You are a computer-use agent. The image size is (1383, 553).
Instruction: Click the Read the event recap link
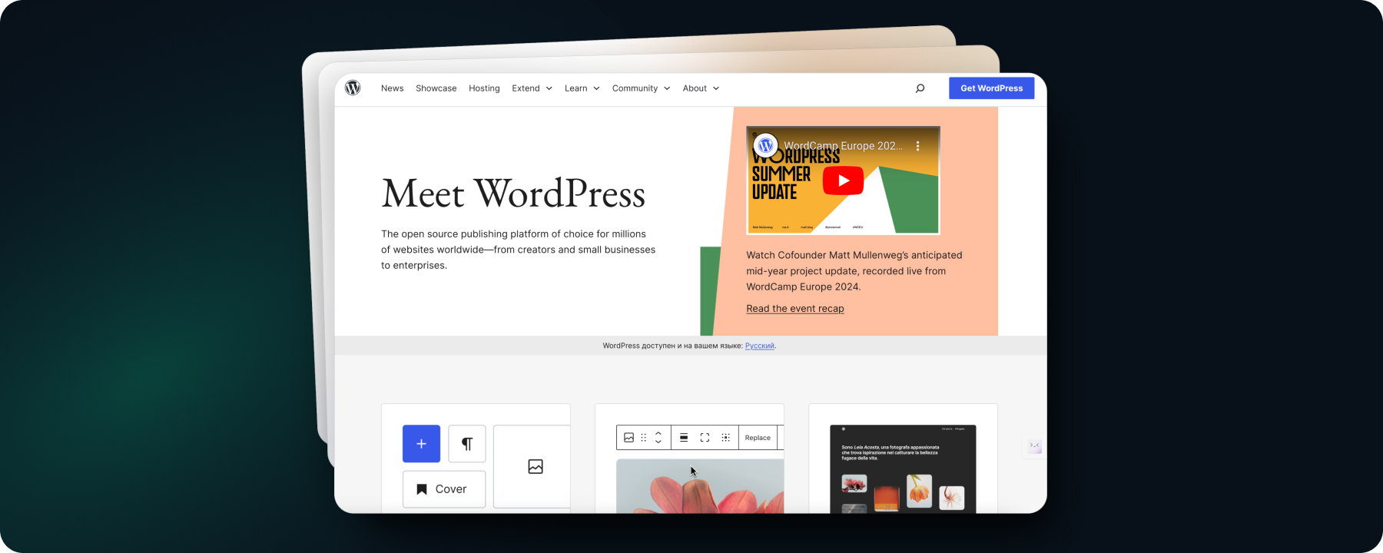pyautogui.click(x=795, y=308)
